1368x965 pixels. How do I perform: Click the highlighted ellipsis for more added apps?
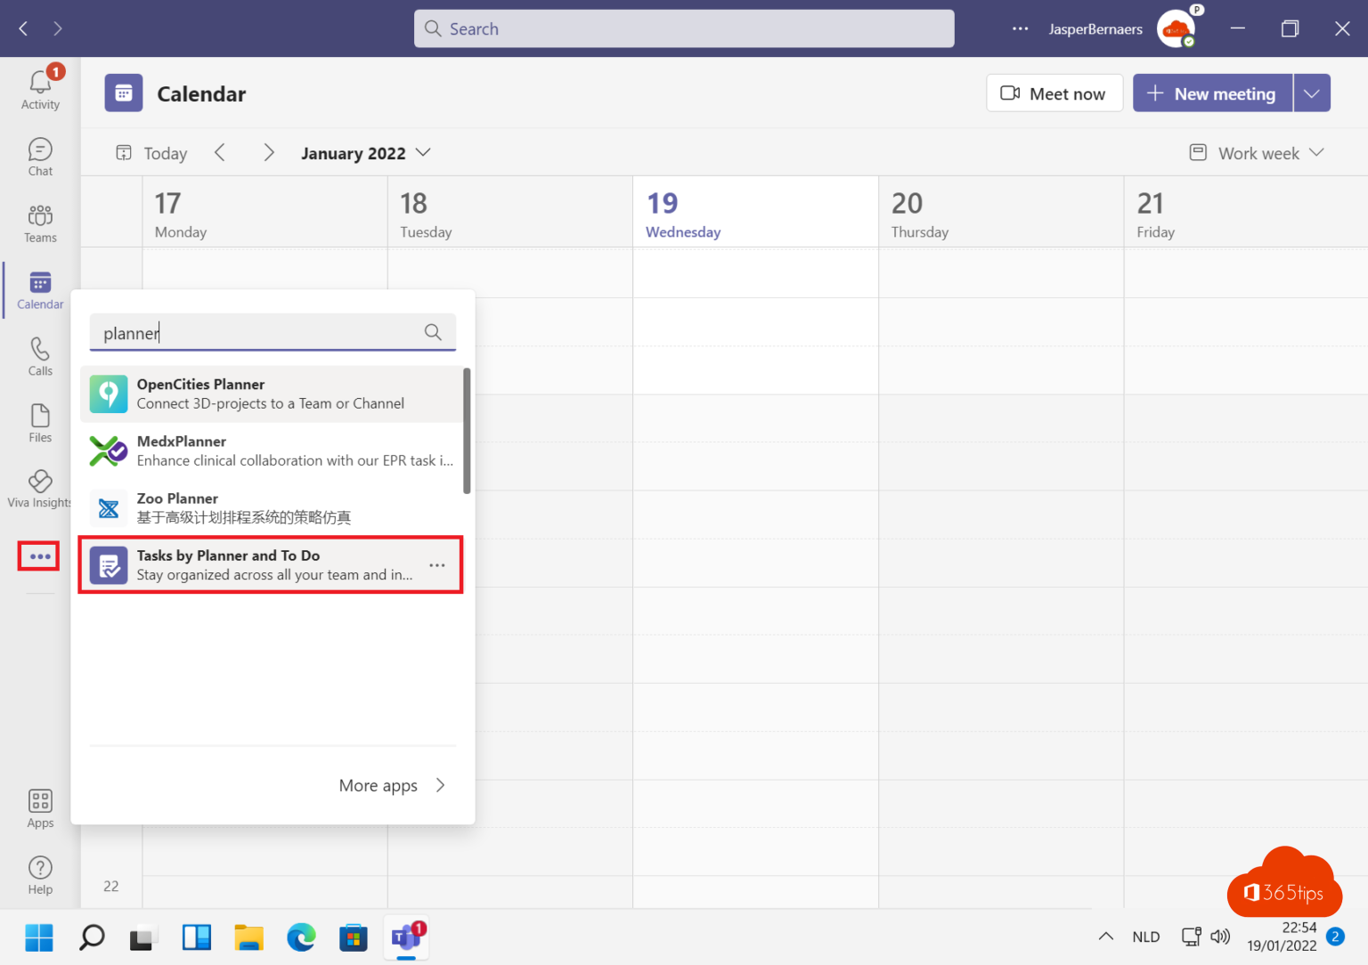pos(38,555)
